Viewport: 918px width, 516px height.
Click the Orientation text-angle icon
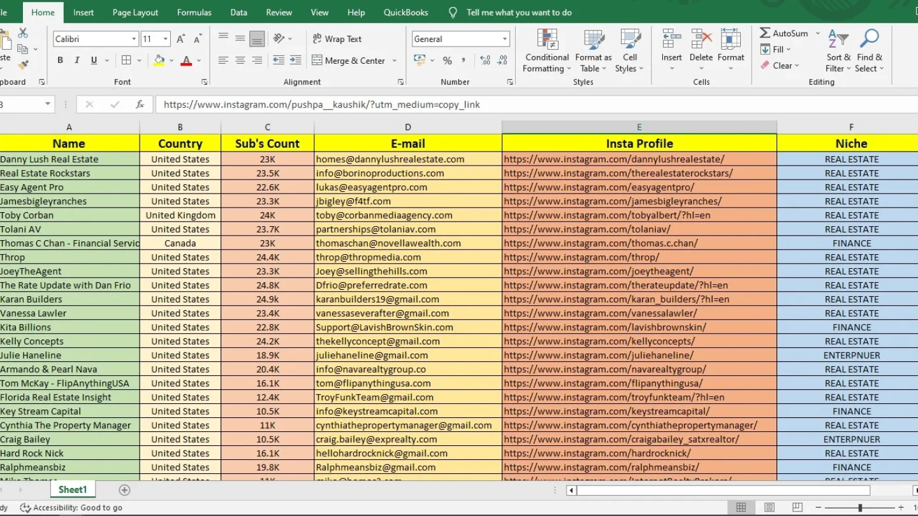[x=279, y=38]
